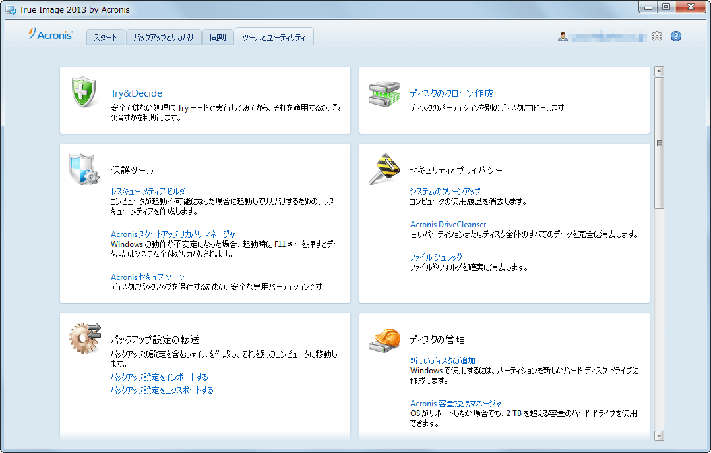Click the scrollbar up arrow
The width and height of the screenshot is (711, 453).
click(660, 71)
